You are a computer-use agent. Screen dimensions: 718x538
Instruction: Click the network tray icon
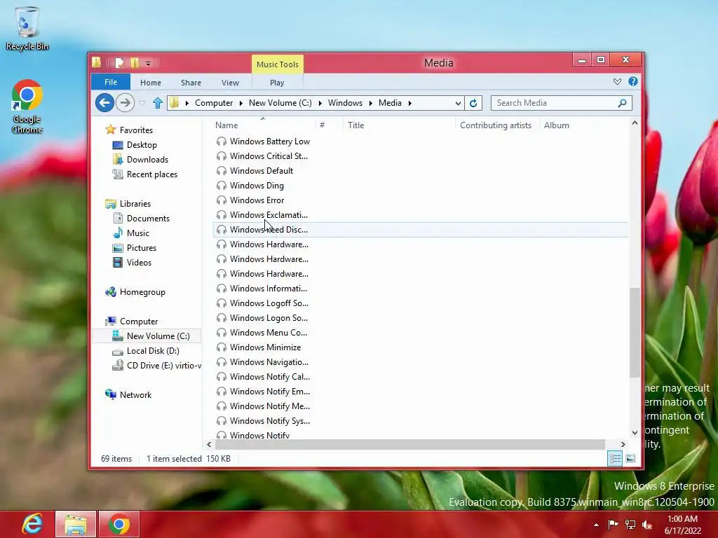coord(630,524)
